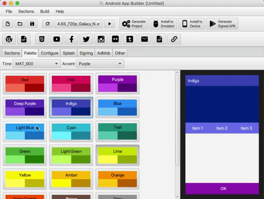Add a YouTube section icon
Viewport: 264px width, 199px height.
pyautogui.click(x=57, y=39)
